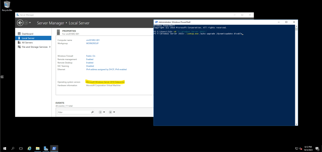Open Dashboard in Server Manager sidebar
The width and height of the screenshot is (322, 152).
[28, 34]
